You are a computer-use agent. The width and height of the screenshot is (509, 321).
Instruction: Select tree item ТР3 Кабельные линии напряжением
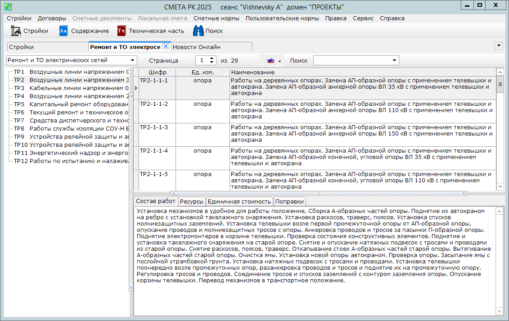71,88
